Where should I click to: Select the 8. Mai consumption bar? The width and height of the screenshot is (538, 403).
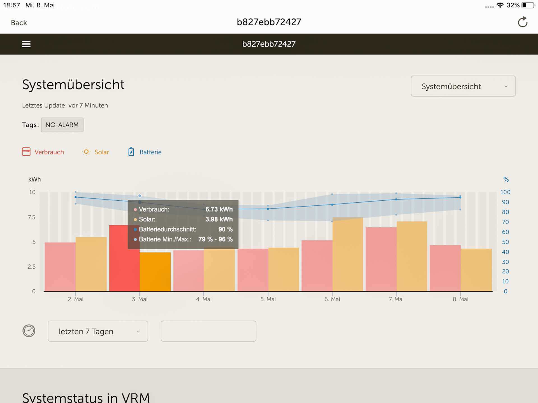coord(445,268)
